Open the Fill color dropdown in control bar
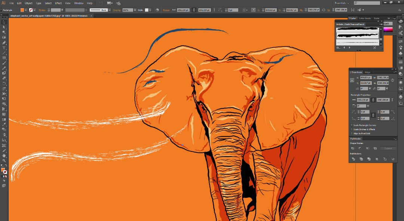Viewport: 404px width, 221px height. pos(26,10)
